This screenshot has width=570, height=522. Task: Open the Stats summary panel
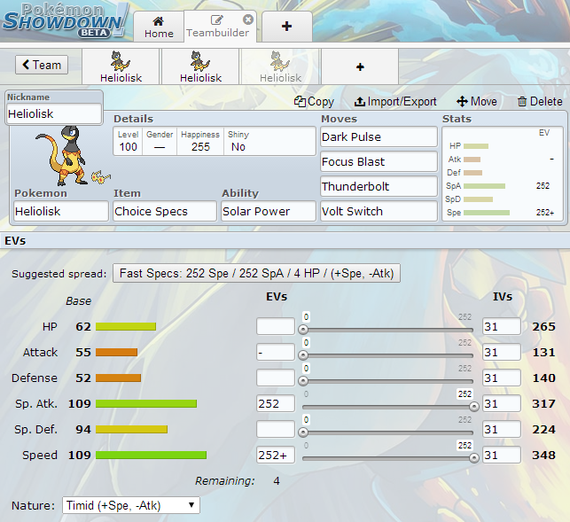coord(503,174)
